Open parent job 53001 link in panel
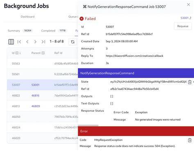 click(x=186, y=18)
